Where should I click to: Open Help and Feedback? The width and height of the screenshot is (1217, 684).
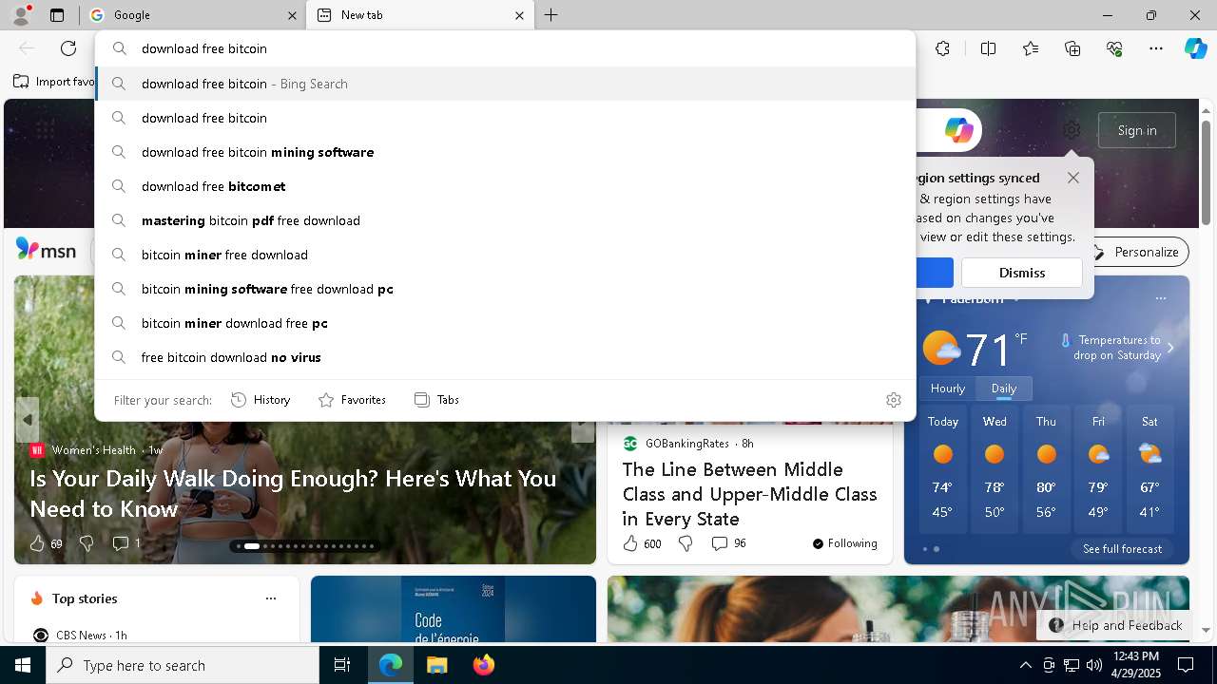tap(1116, 625)
